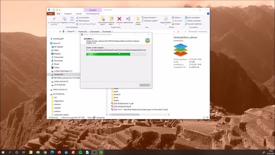Click Auswahl umkehren in the ribbon
This screenshot has width=275, height=155.
click(193, 24)
